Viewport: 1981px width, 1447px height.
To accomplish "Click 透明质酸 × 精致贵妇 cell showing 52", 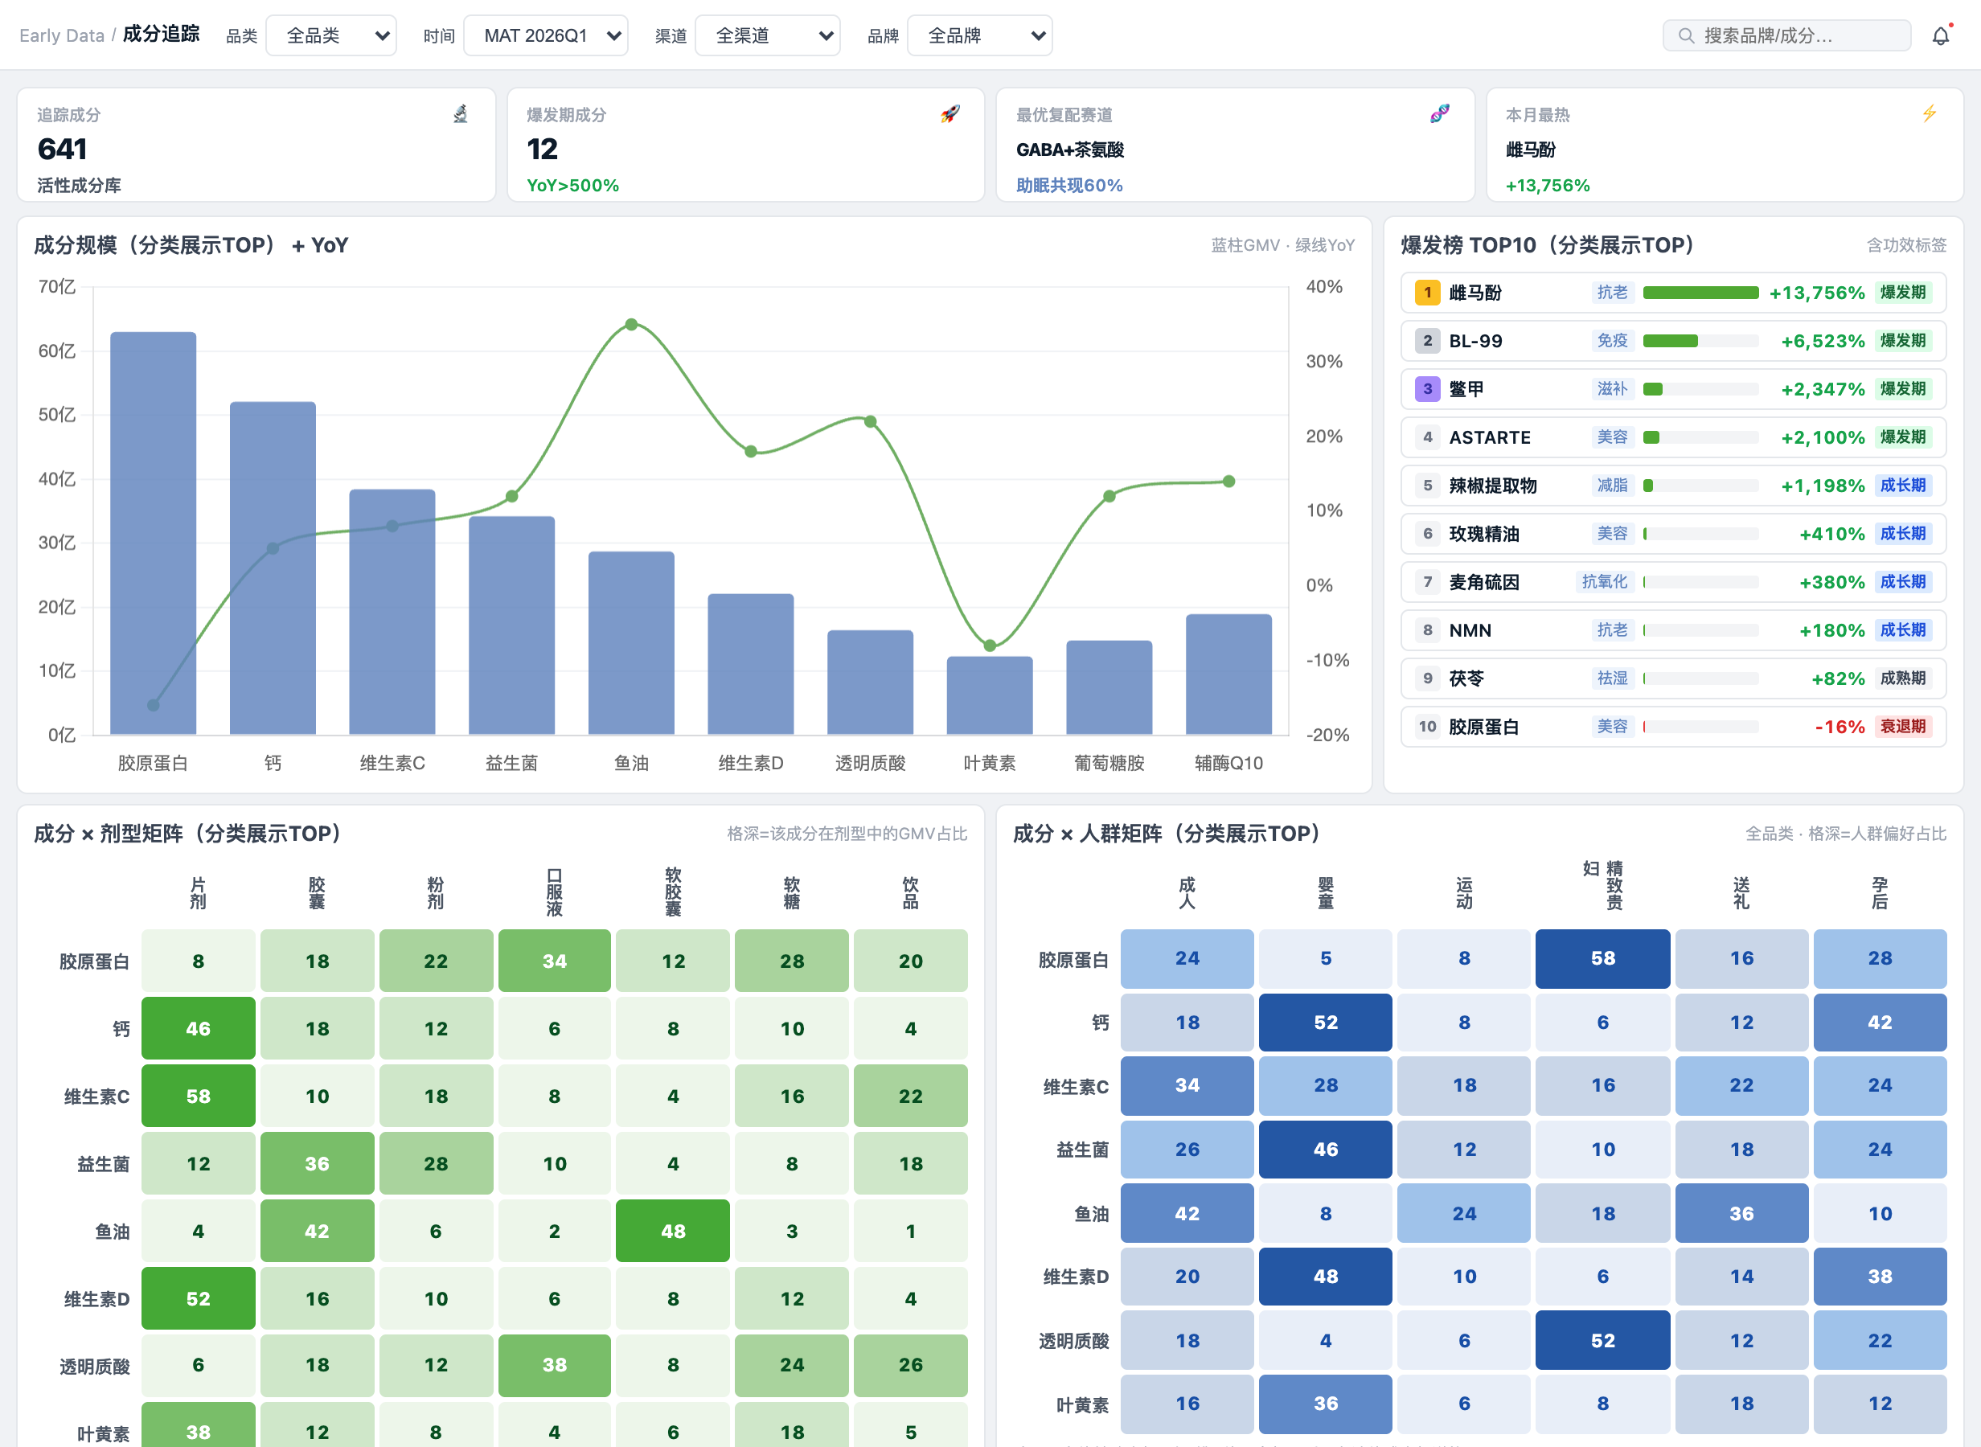I will click(x=1602, y=1340).
